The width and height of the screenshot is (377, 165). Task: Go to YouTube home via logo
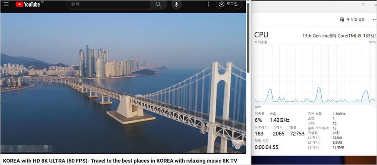click(28, 4)
